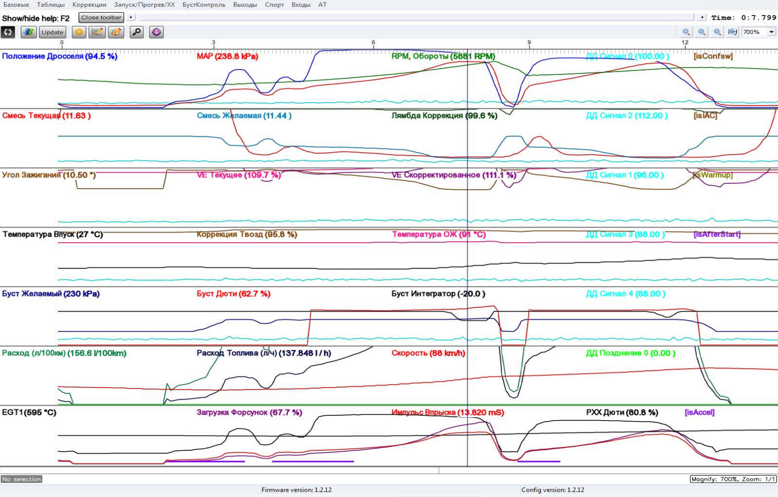This screenshot has width=778, height=497.
Task: Zoom in with the plus magnifier icon
Action: point(686,32)
